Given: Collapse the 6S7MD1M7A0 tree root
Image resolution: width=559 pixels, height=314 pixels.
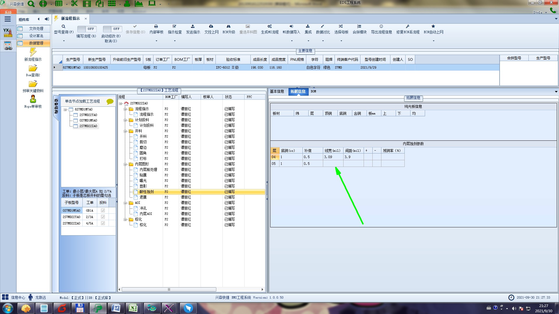Looking at the screenshot, I should 65,110.
